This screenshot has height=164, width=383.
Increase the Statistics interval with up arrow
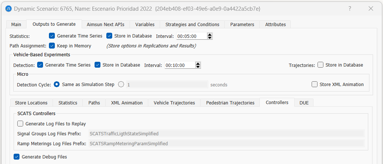210,35
